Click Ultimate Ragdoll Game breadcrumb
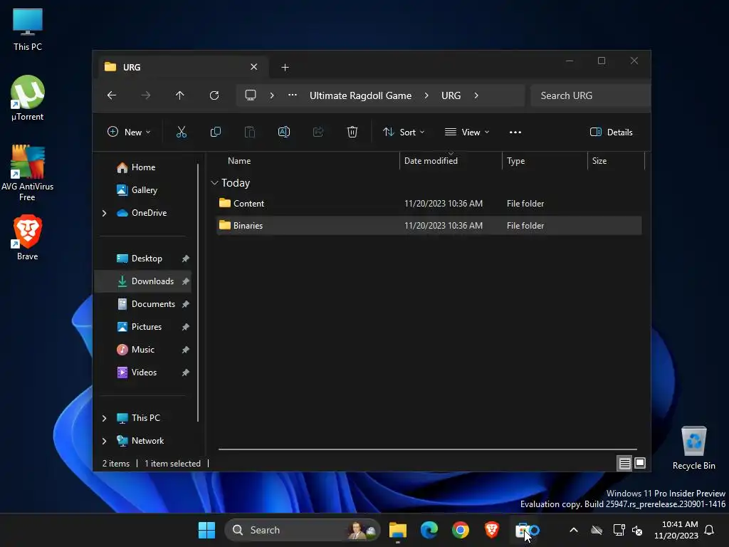 pyautogui.click(x=361, y=95)
